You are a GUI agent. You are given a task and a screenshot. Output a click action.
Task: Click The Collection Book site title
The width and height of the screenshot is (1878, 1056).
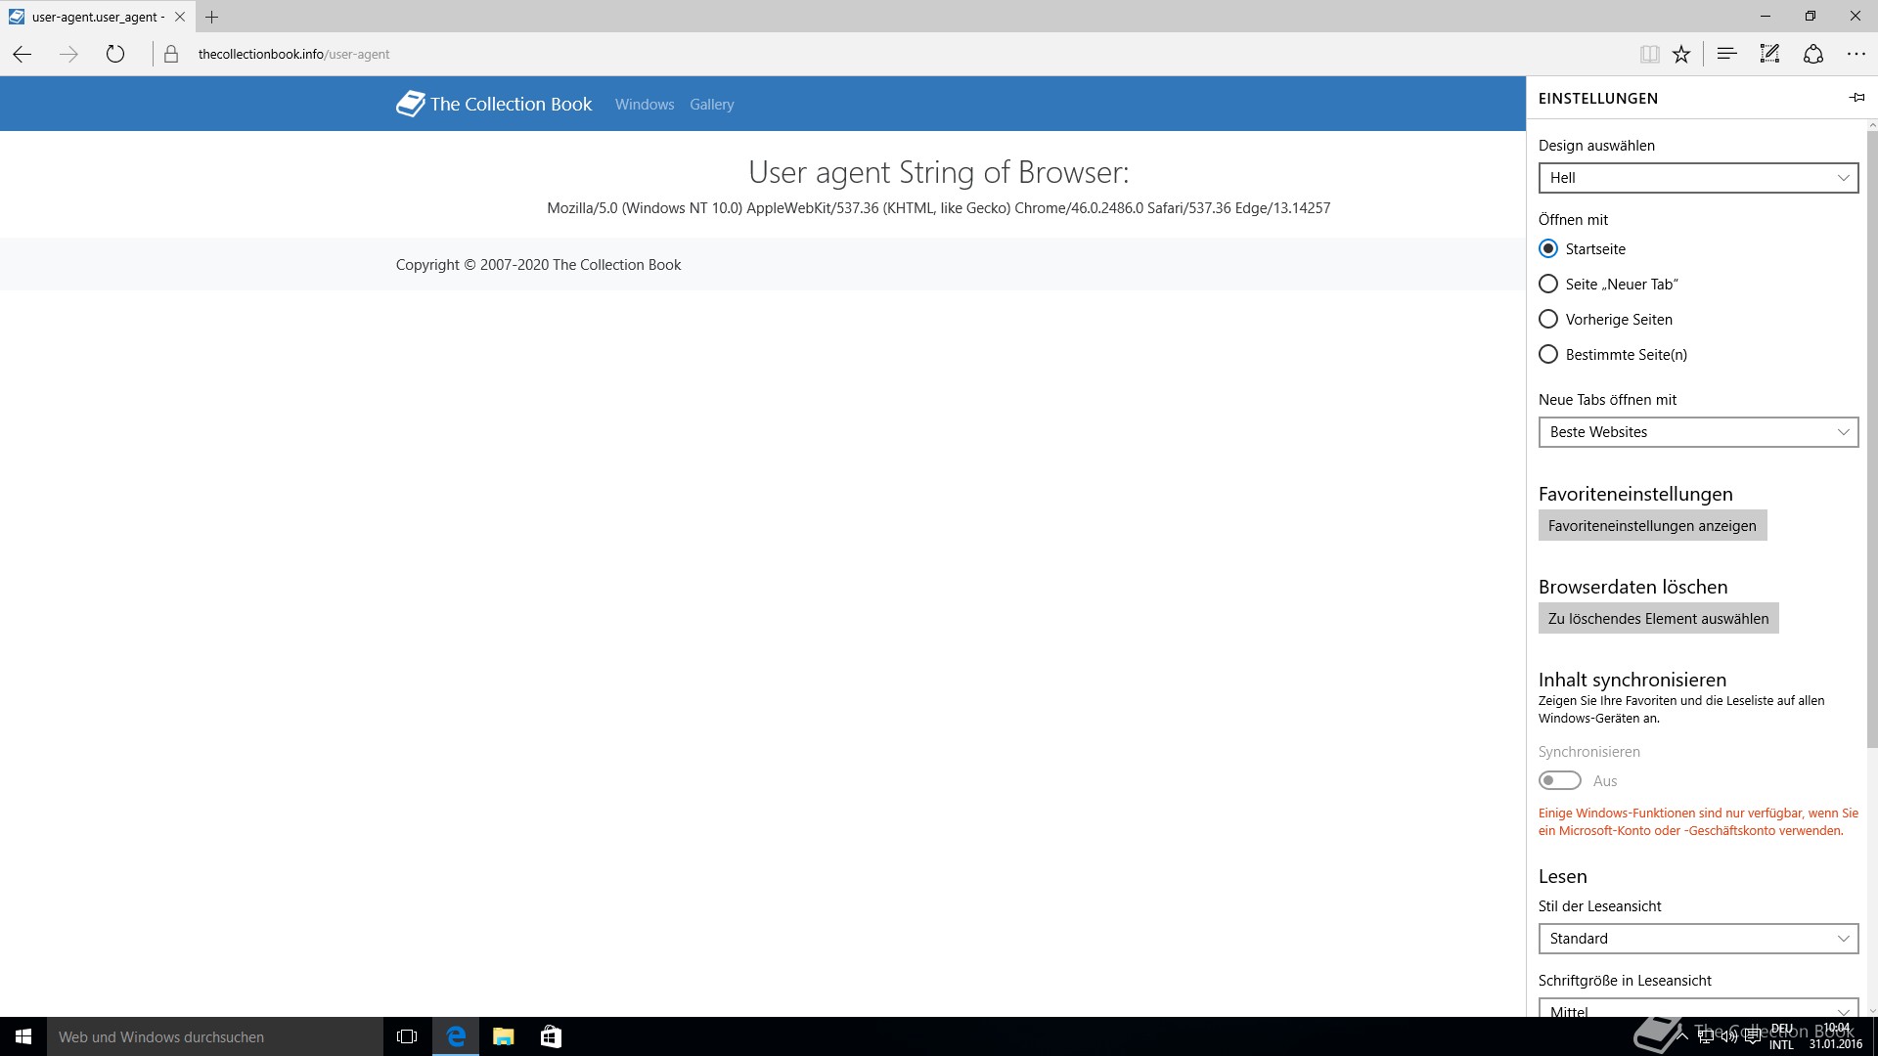pos(511,104)
